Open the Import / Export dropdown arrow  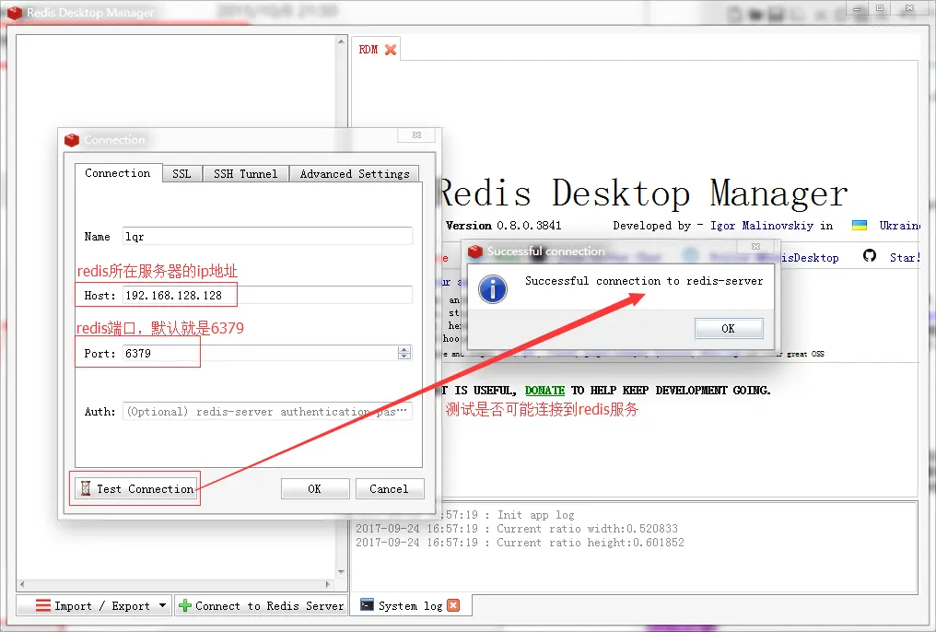tap(162, 605)
